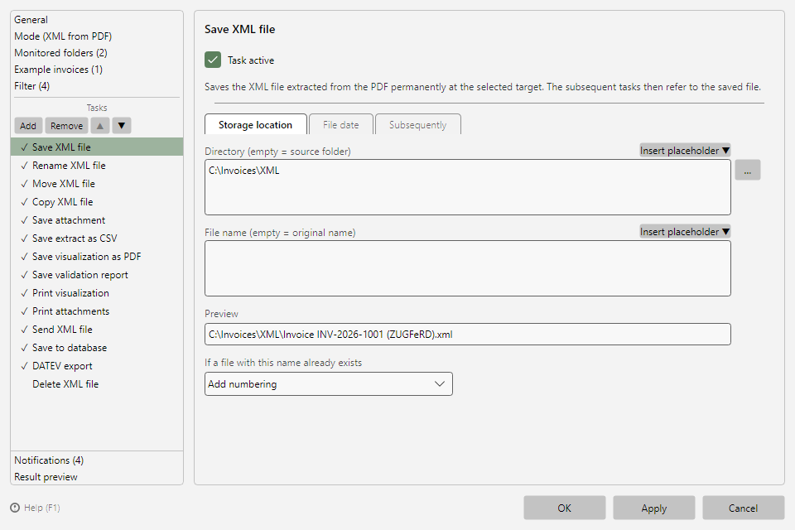This screenshot has height=530, width=795.
Task: Toggle checkmark of Move XML file task
Action: point(24,184)
